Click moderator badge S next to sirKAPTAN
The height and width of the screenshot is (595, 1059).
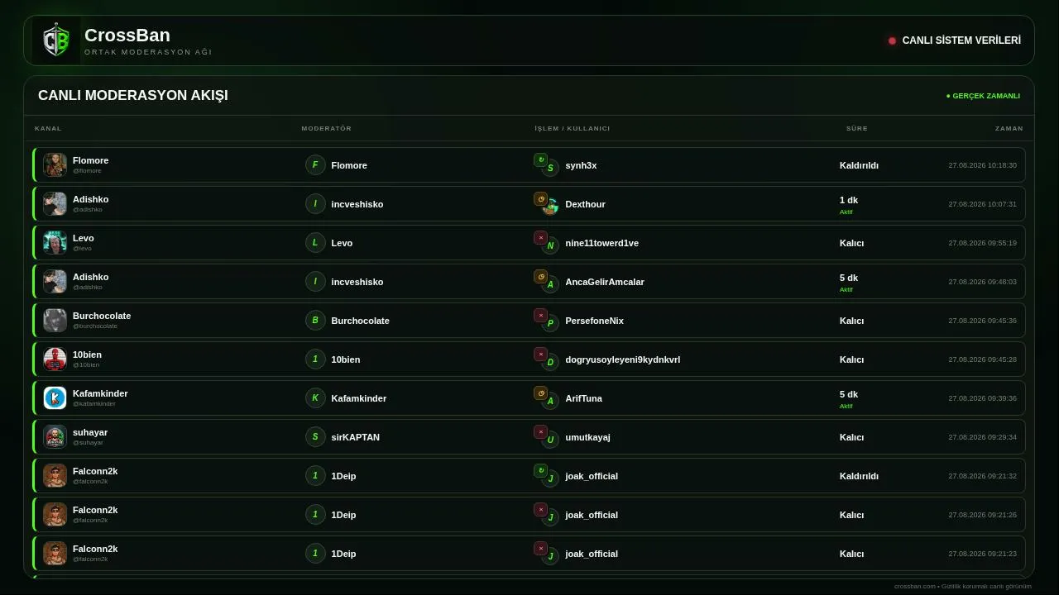315,436
